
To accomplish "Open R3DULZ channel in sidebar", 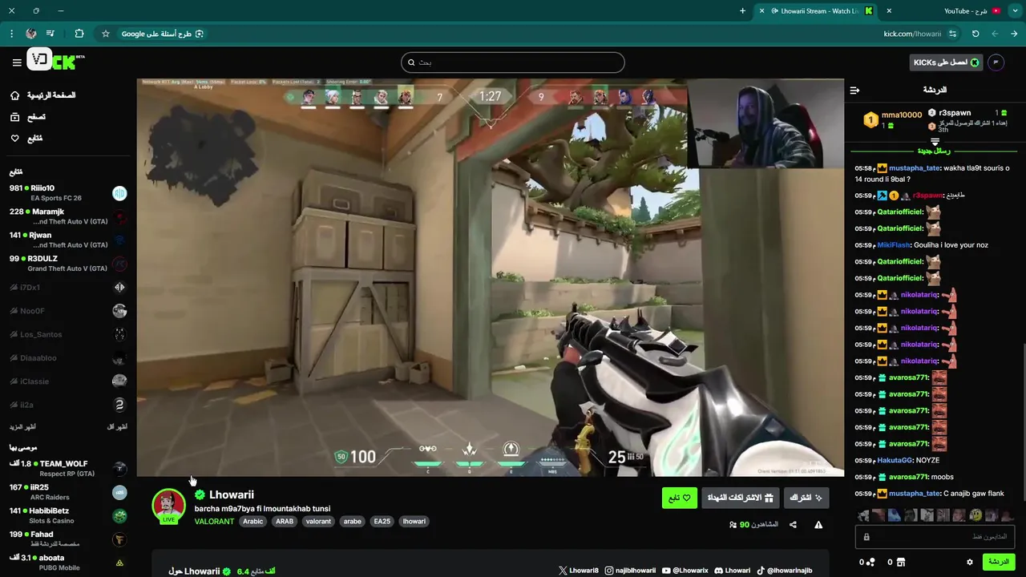I will click(68, 264).
